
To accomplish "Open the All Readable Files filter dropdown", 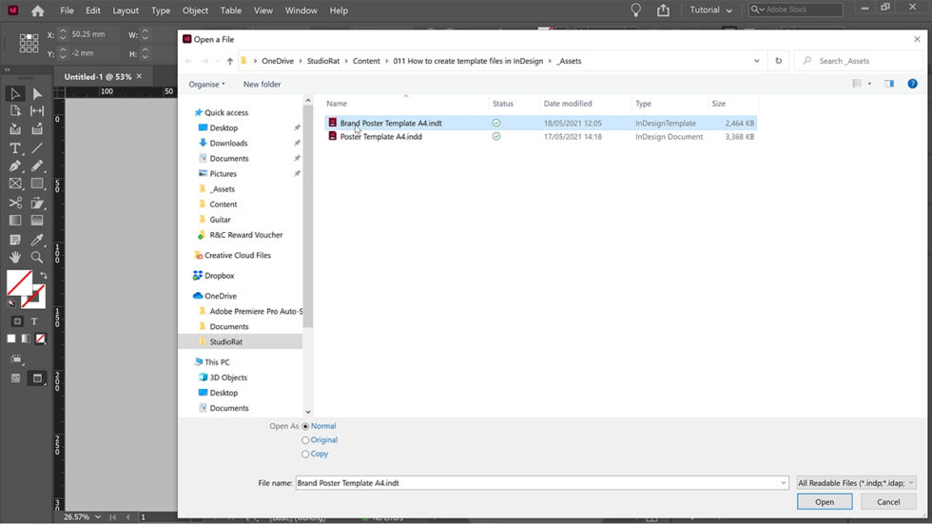I will click(x=856, y=483).
